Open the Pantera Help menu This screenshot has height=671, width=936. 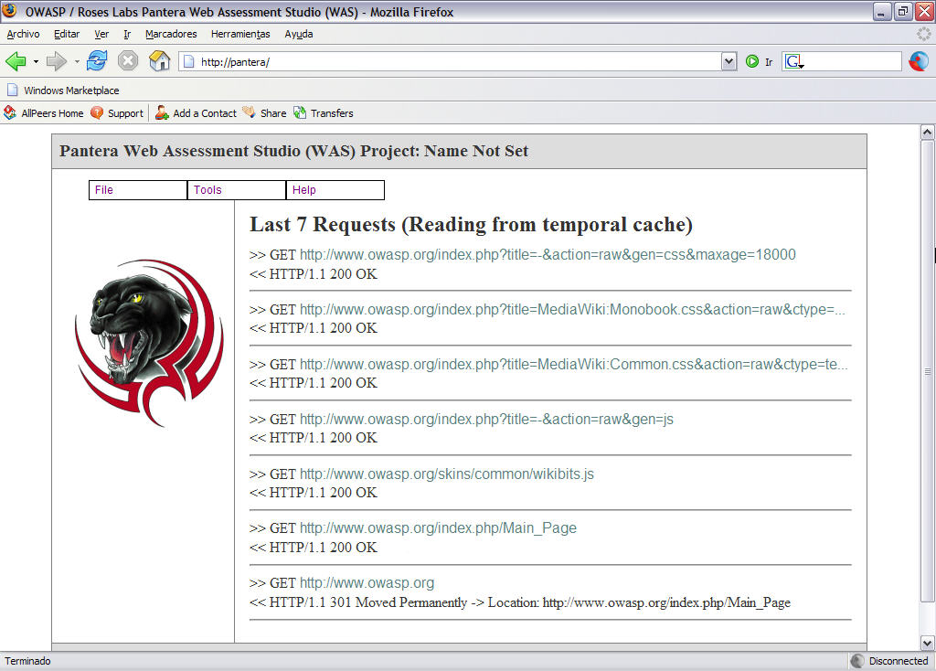coord(335,190)
